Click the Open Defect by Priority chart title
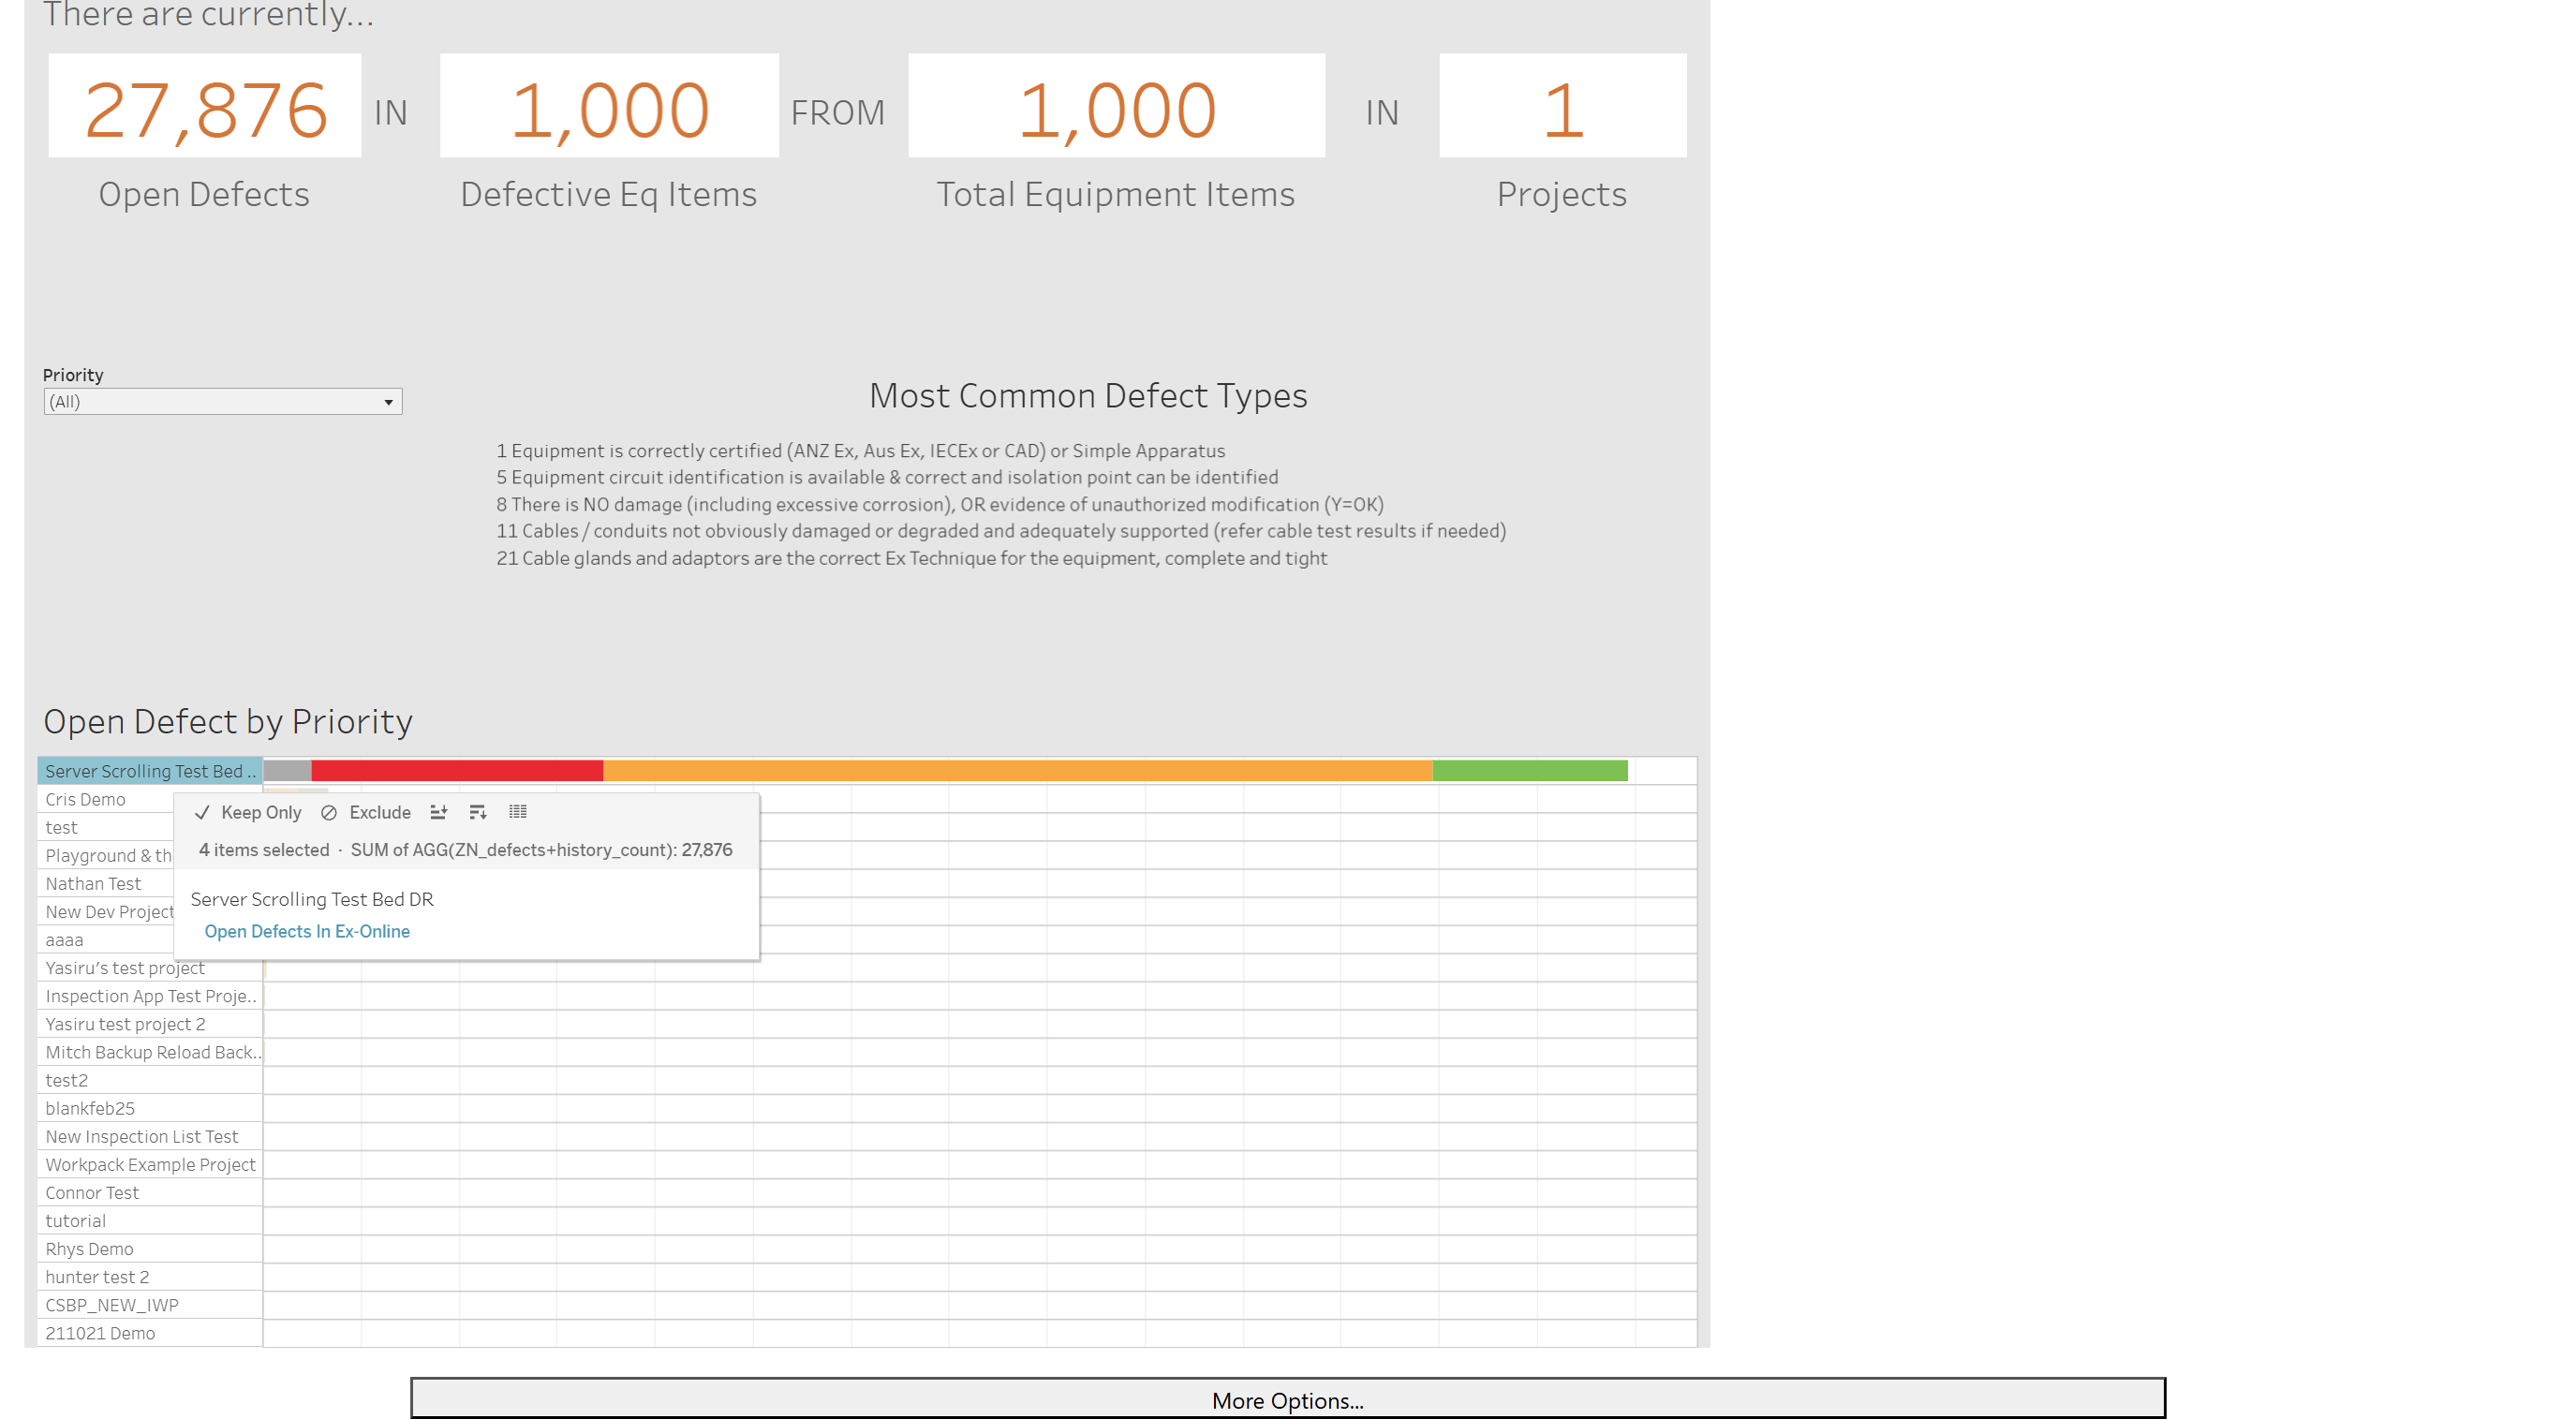 tap(228, 721)
